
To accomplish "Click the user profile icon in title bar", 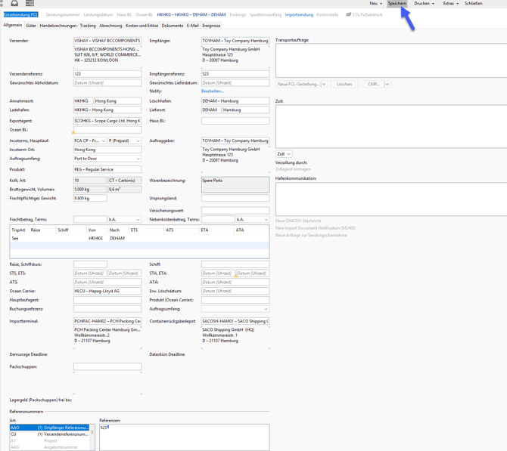I will 14,4.
